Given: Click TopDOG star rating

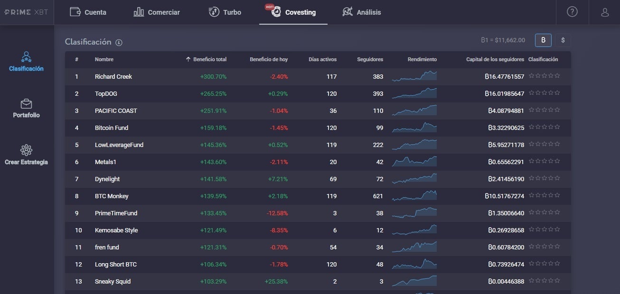Looking at the screenshot, I should (x=545, y=93).
